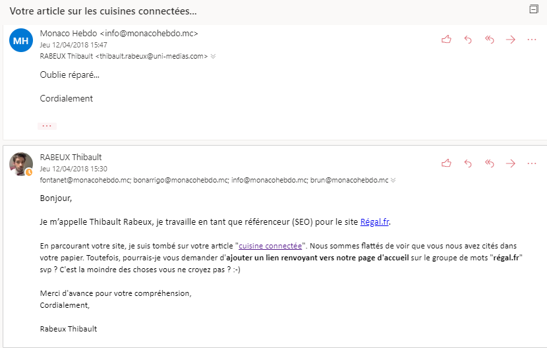The height and width of the screenshot is (348, 547).
Task: Reply all on the Monaco Hebdo message
Action: tap(489, 40)
